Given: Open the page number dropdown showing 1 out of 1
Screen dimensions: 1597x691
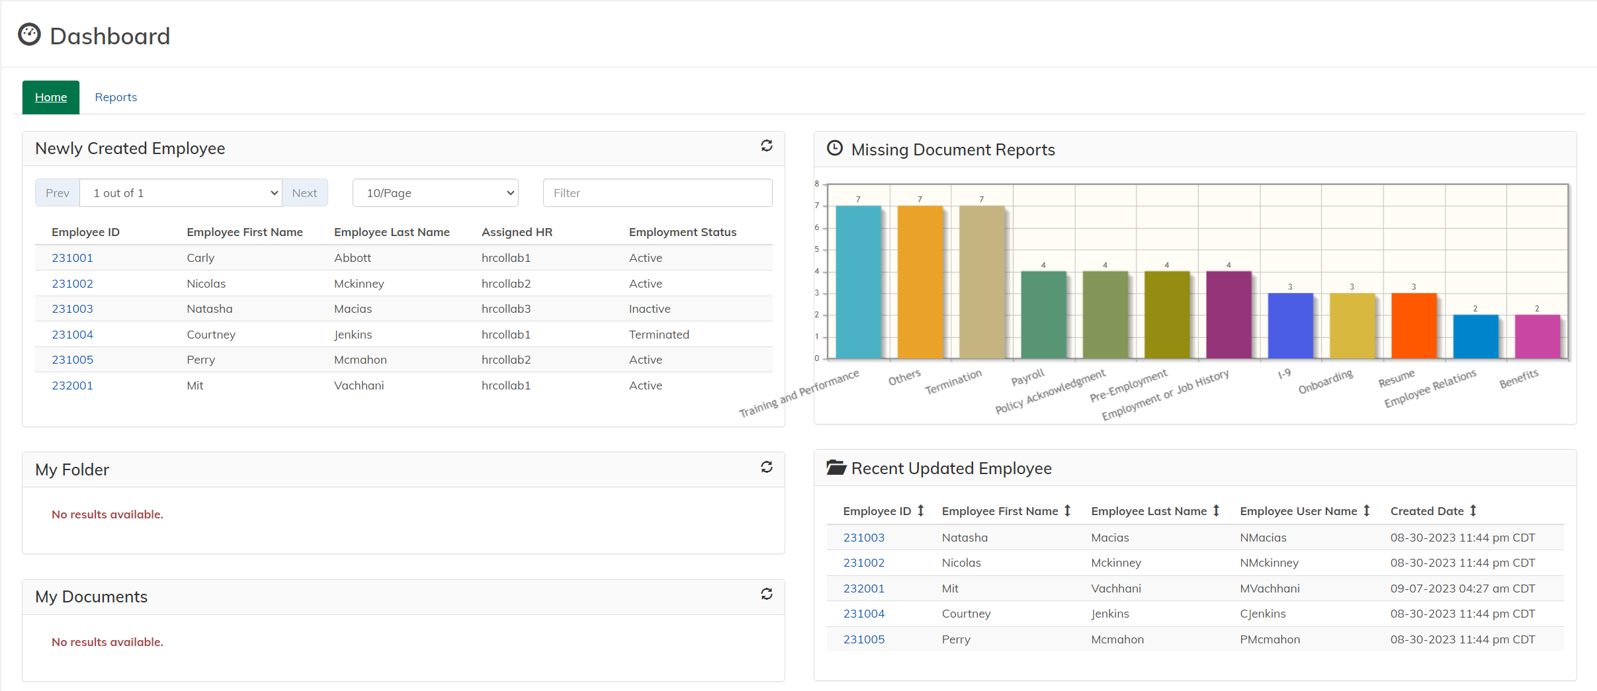Looking at the screenshot, I should [181, 192].
